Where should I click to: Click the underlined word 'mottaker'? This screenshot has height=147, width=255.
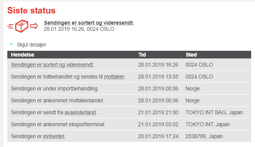[114, 77]
